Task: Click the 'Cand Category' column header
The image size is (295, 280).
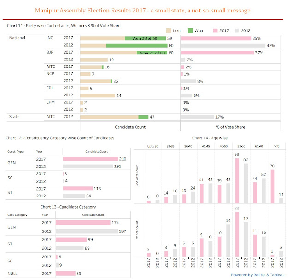Action: tap(18, 215)
